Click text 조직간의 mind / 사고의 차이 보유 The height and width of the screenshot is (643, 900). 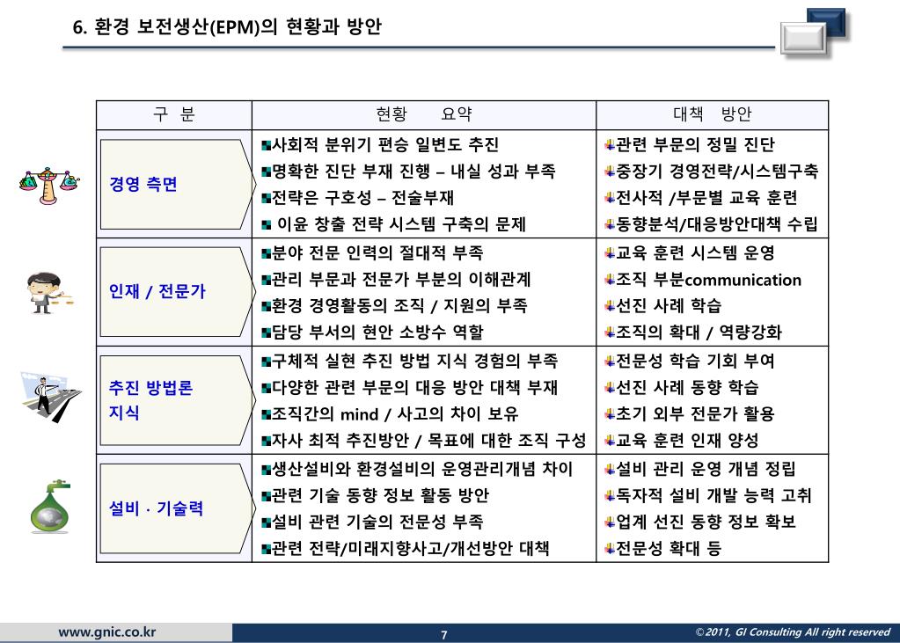pyautogui.click(x=395, y=414)
